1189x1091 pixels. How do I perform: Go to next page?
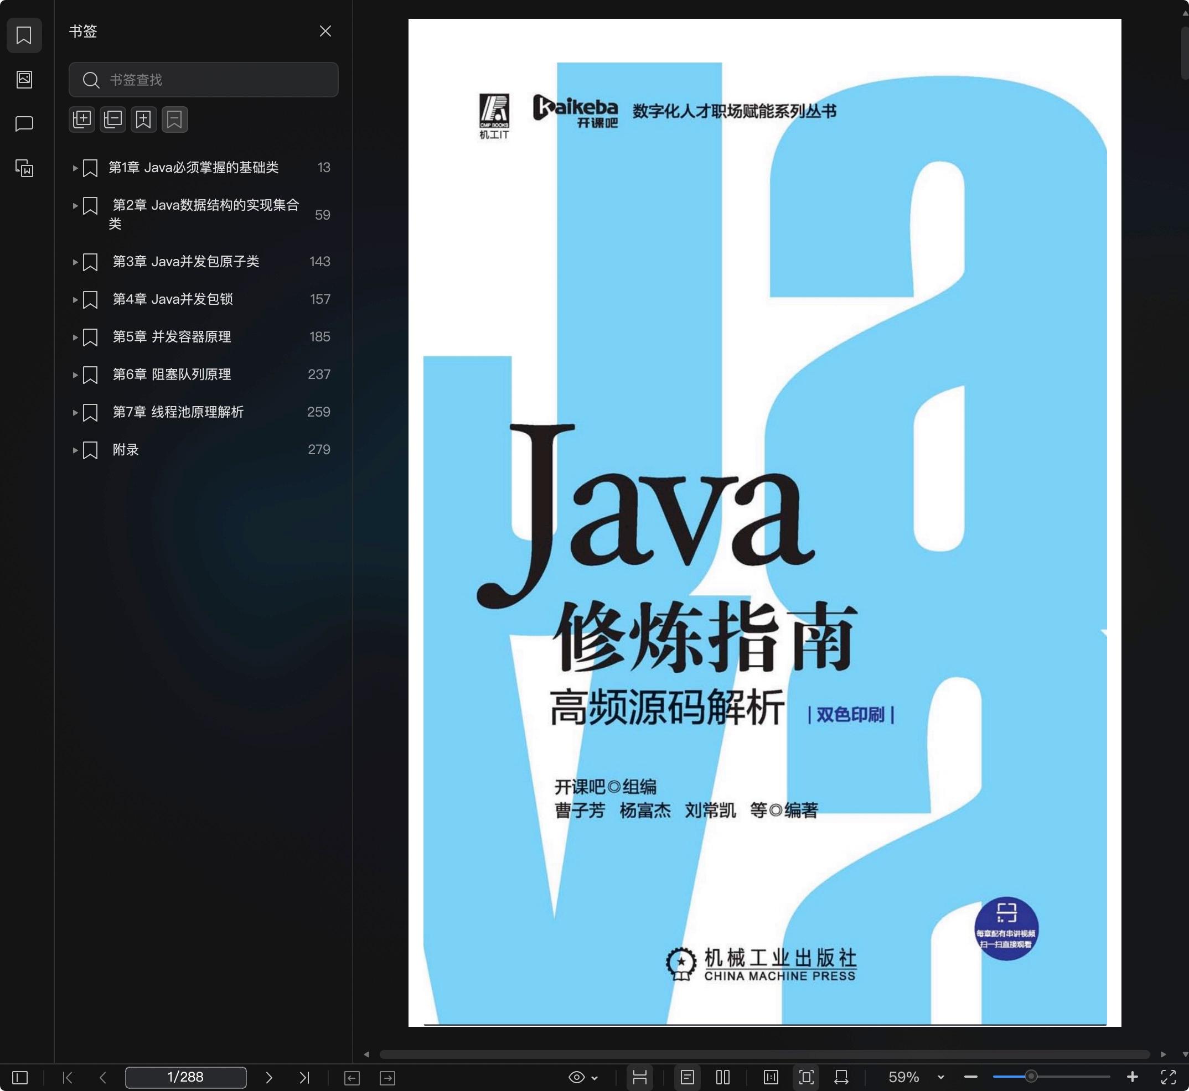(269, 1077)
